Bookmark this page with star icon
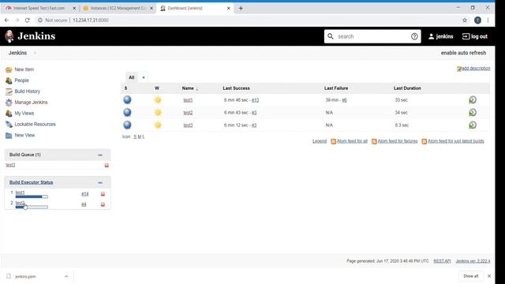The width and height of the screenshot is (505, 284). 465,20
